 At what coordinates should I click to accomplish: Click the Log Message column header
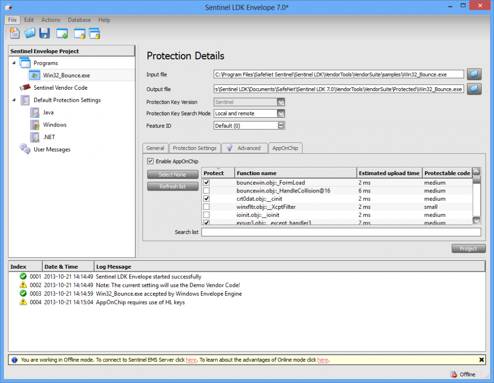tap(289, 266)
